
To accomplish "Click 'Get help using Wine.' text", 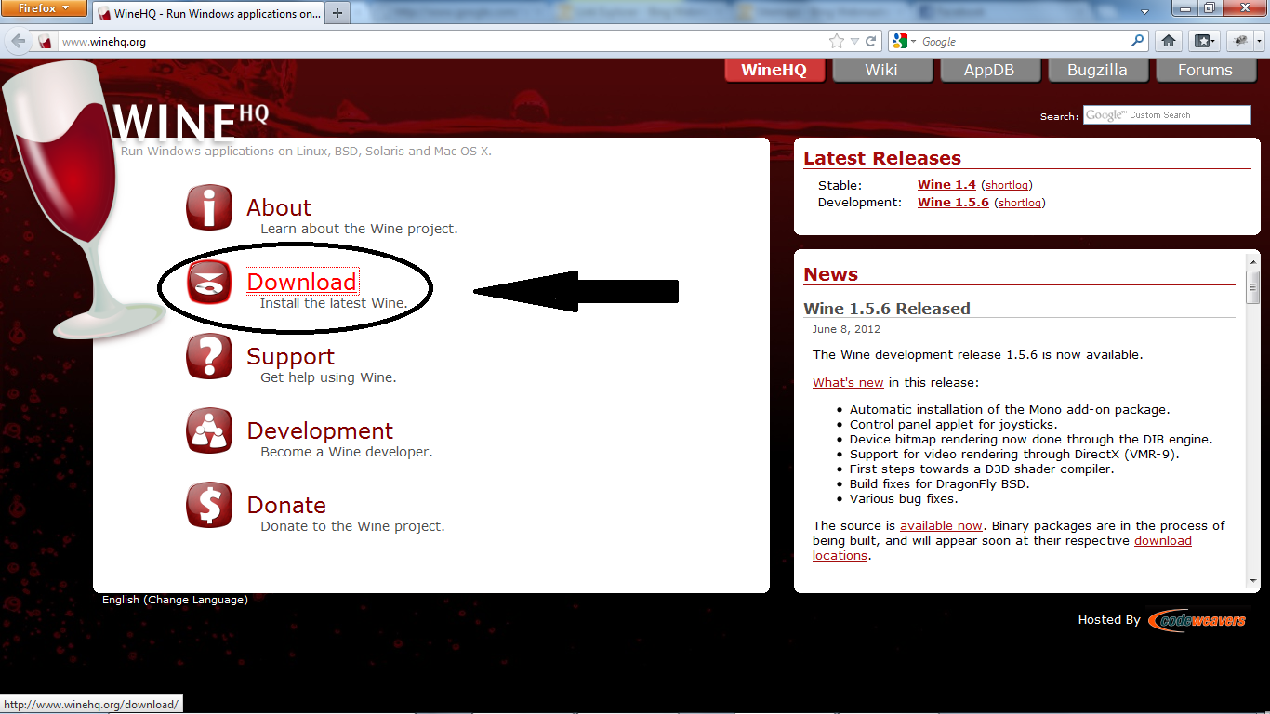I will 328,377.
